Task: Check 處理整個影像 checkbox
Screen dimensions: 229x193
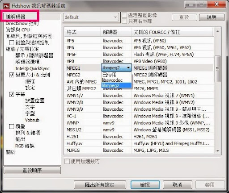Action: pos(124,15)
